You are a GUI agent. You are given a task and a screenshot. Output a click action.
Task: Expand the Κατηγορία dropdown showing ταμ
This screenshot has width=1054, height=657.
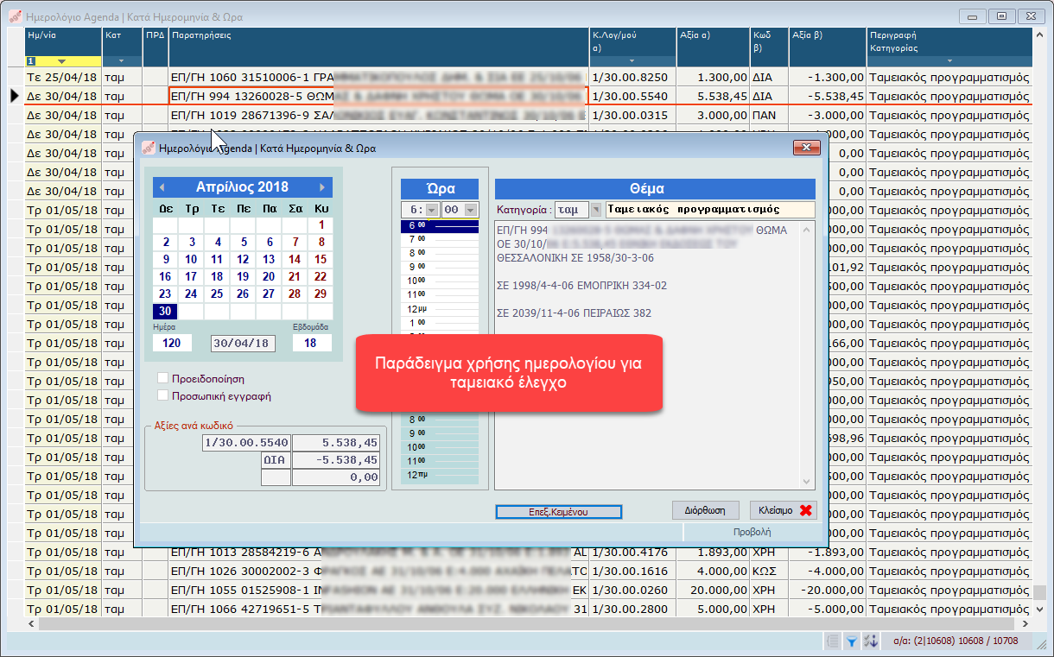coord(595,210)
